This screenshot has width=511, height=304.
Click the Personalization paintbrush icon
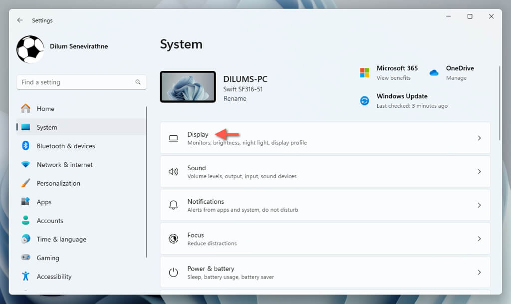pos(25,183)
